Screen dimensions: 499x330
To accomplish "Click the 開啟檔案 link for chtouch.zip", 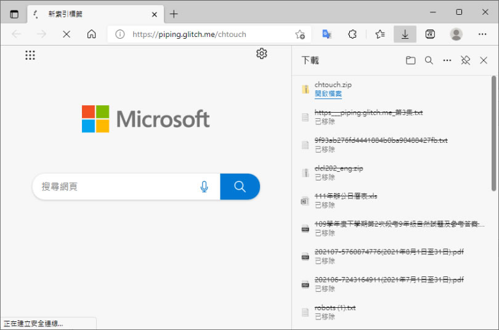I will (x=328, y=94).
